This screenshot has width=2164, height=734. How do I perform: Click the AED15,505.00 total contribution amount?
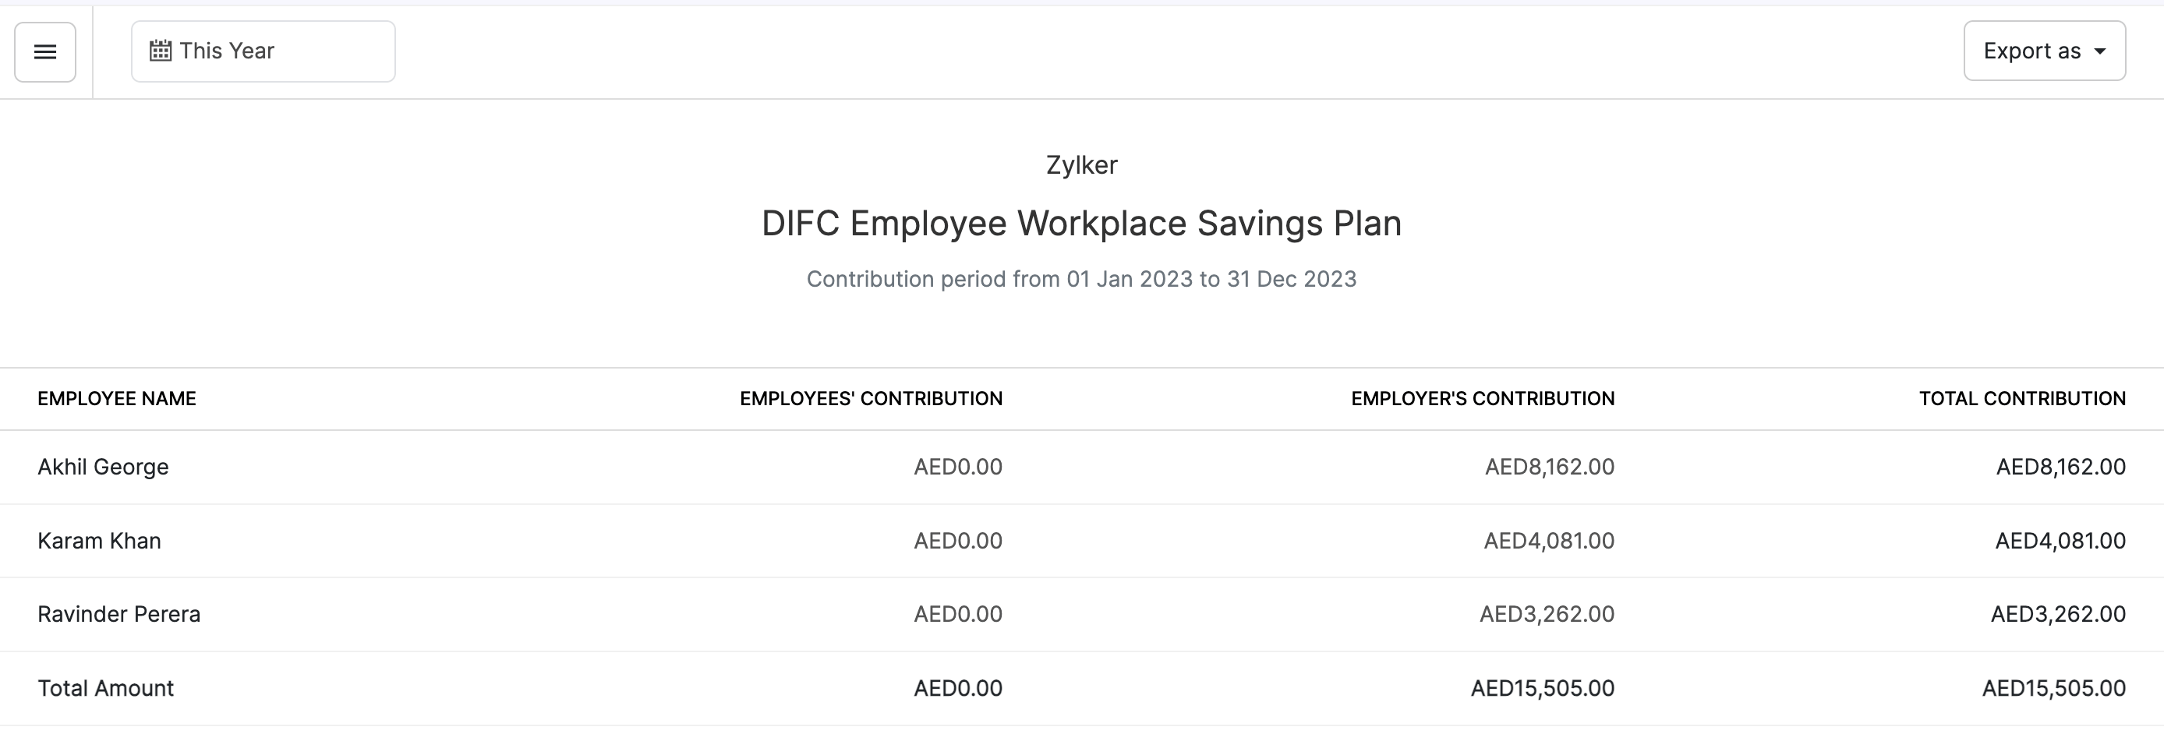[x=2053, y=689]
